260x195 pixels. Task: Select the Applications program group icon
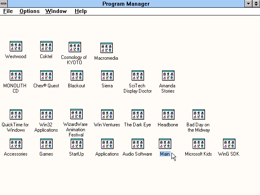(107, 144)
